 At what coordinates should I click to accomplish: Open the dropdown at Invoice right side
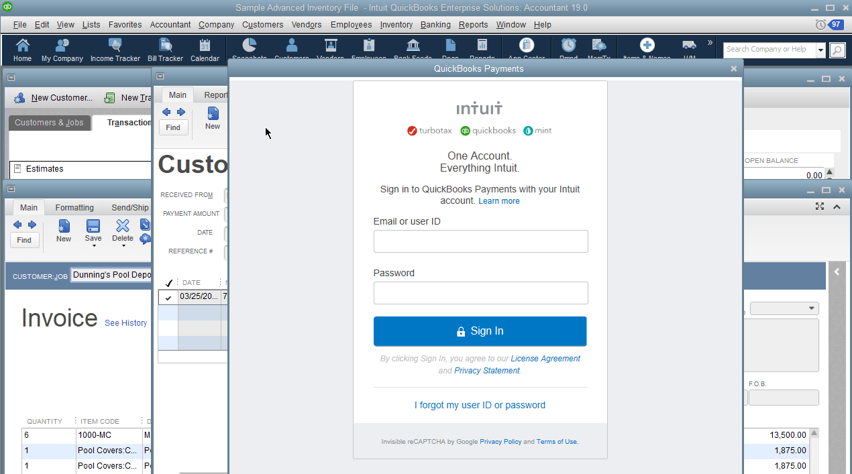coord(784,308)
